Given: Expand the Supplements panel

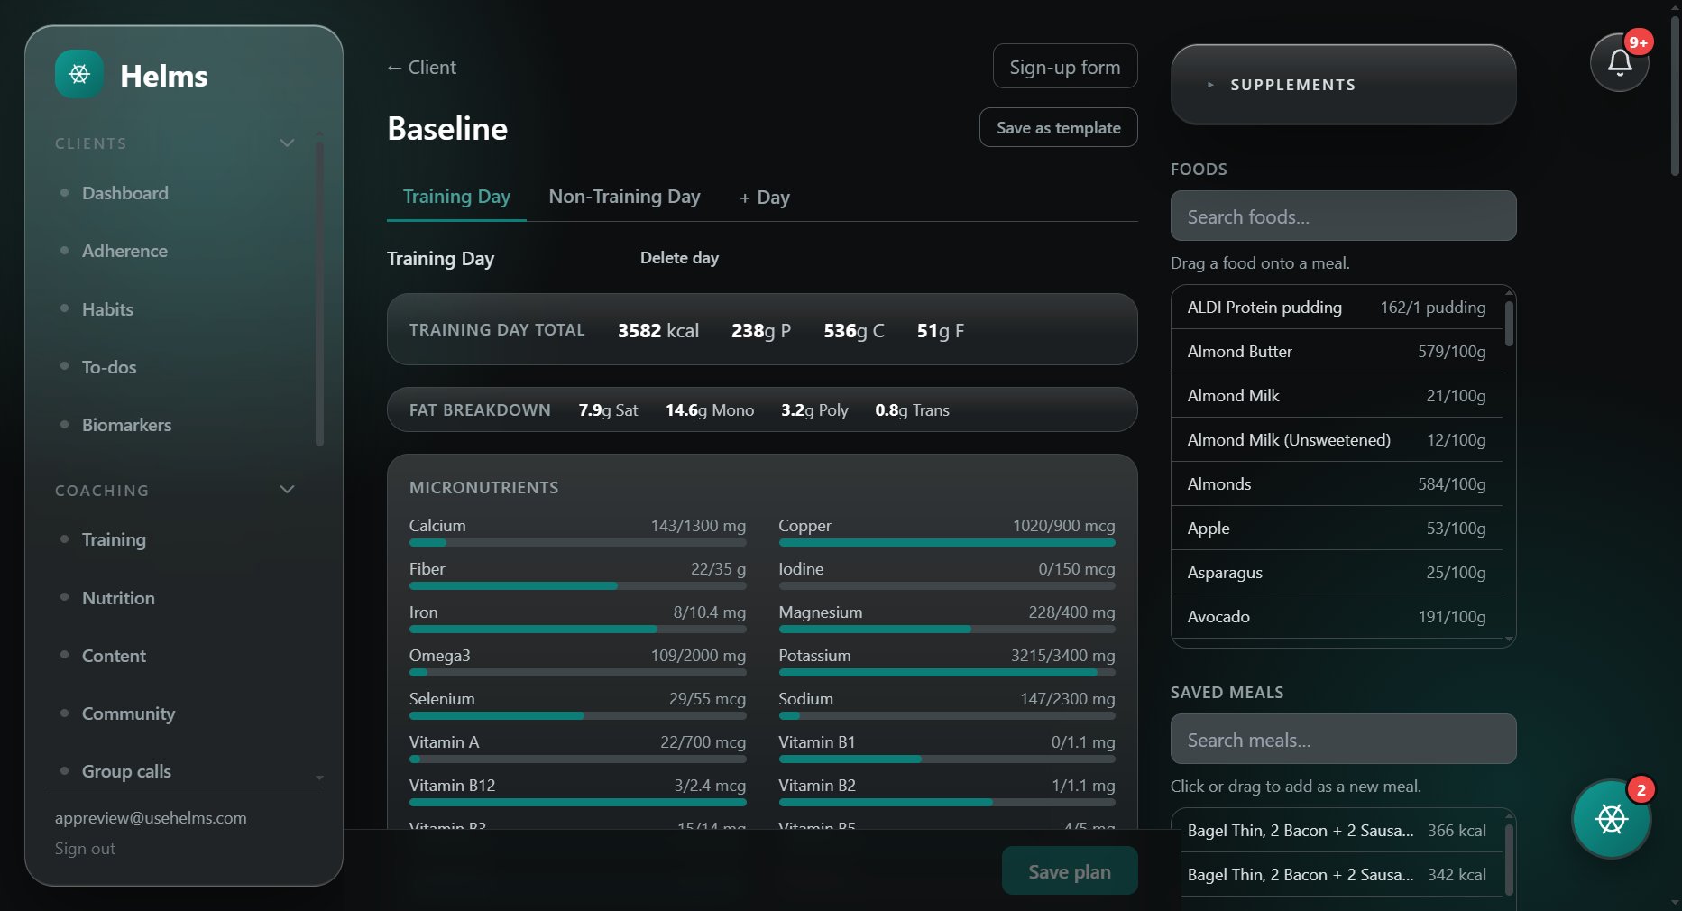Looking at the screenshot, I should (1343, 85).
